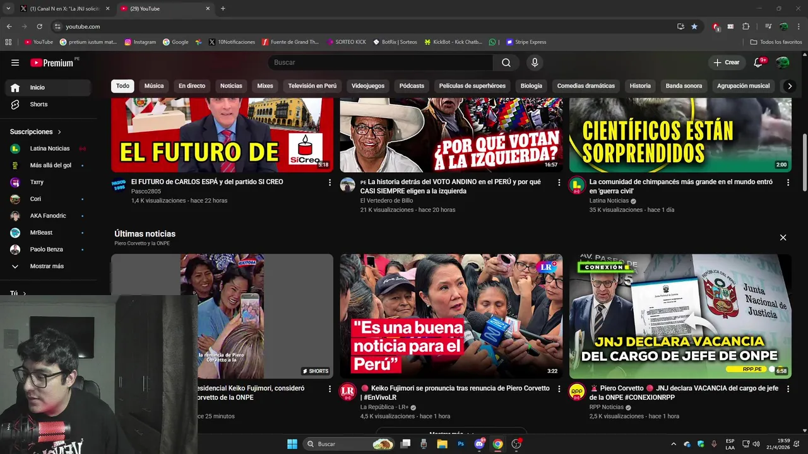Open Es una buena noticia thumbnail
Image resolution: width=808 pixels, height=454 pixels.
click(451, 316)
